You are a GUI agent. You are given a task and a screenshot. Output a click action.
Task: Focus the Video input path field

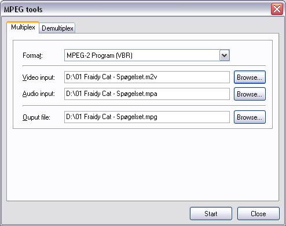pos(147,77)
